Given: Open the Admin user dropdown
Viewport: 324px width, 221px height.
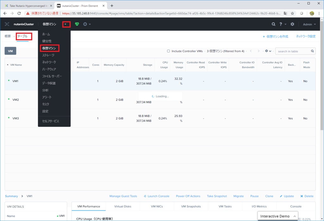Looking at the screenshot, I should click(x=309, y=24).
